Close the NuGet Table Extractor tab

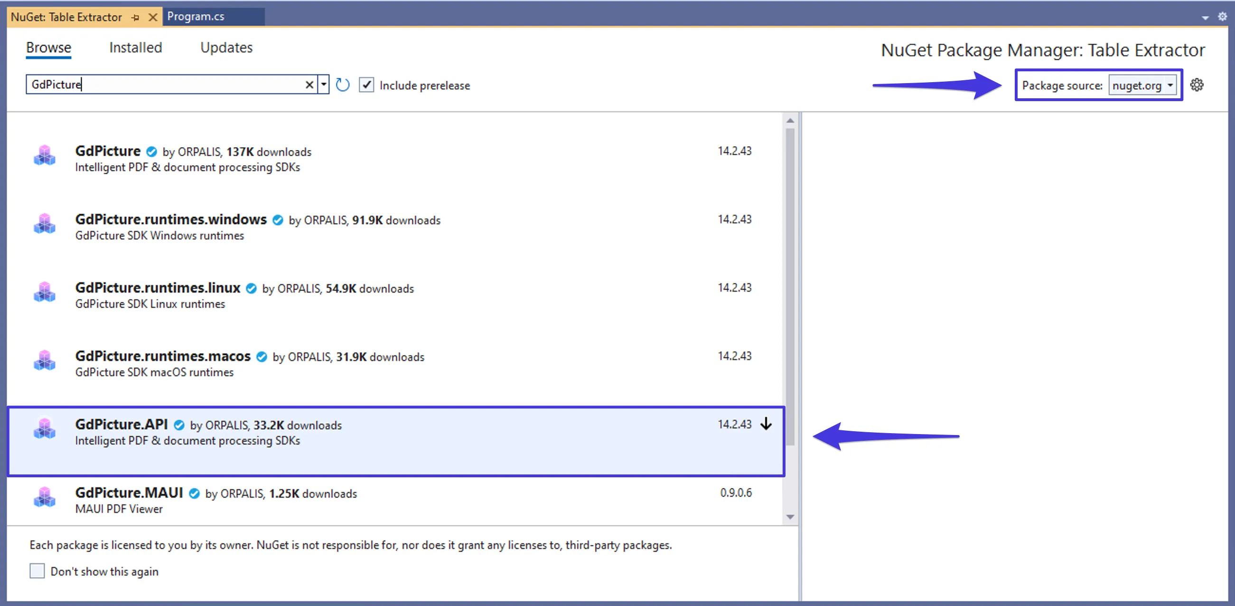pos(152,18)
